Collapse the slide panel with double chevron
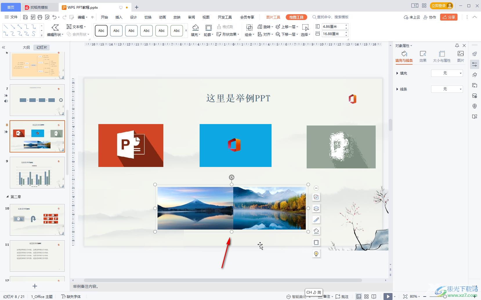 pyautogui.click(x=3, y=47)
